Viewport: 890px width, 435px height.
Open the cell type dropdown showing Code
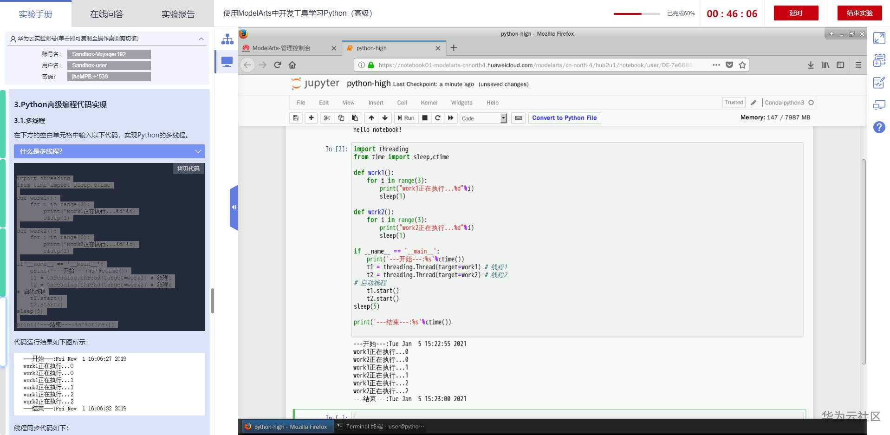tap(483, 118)
